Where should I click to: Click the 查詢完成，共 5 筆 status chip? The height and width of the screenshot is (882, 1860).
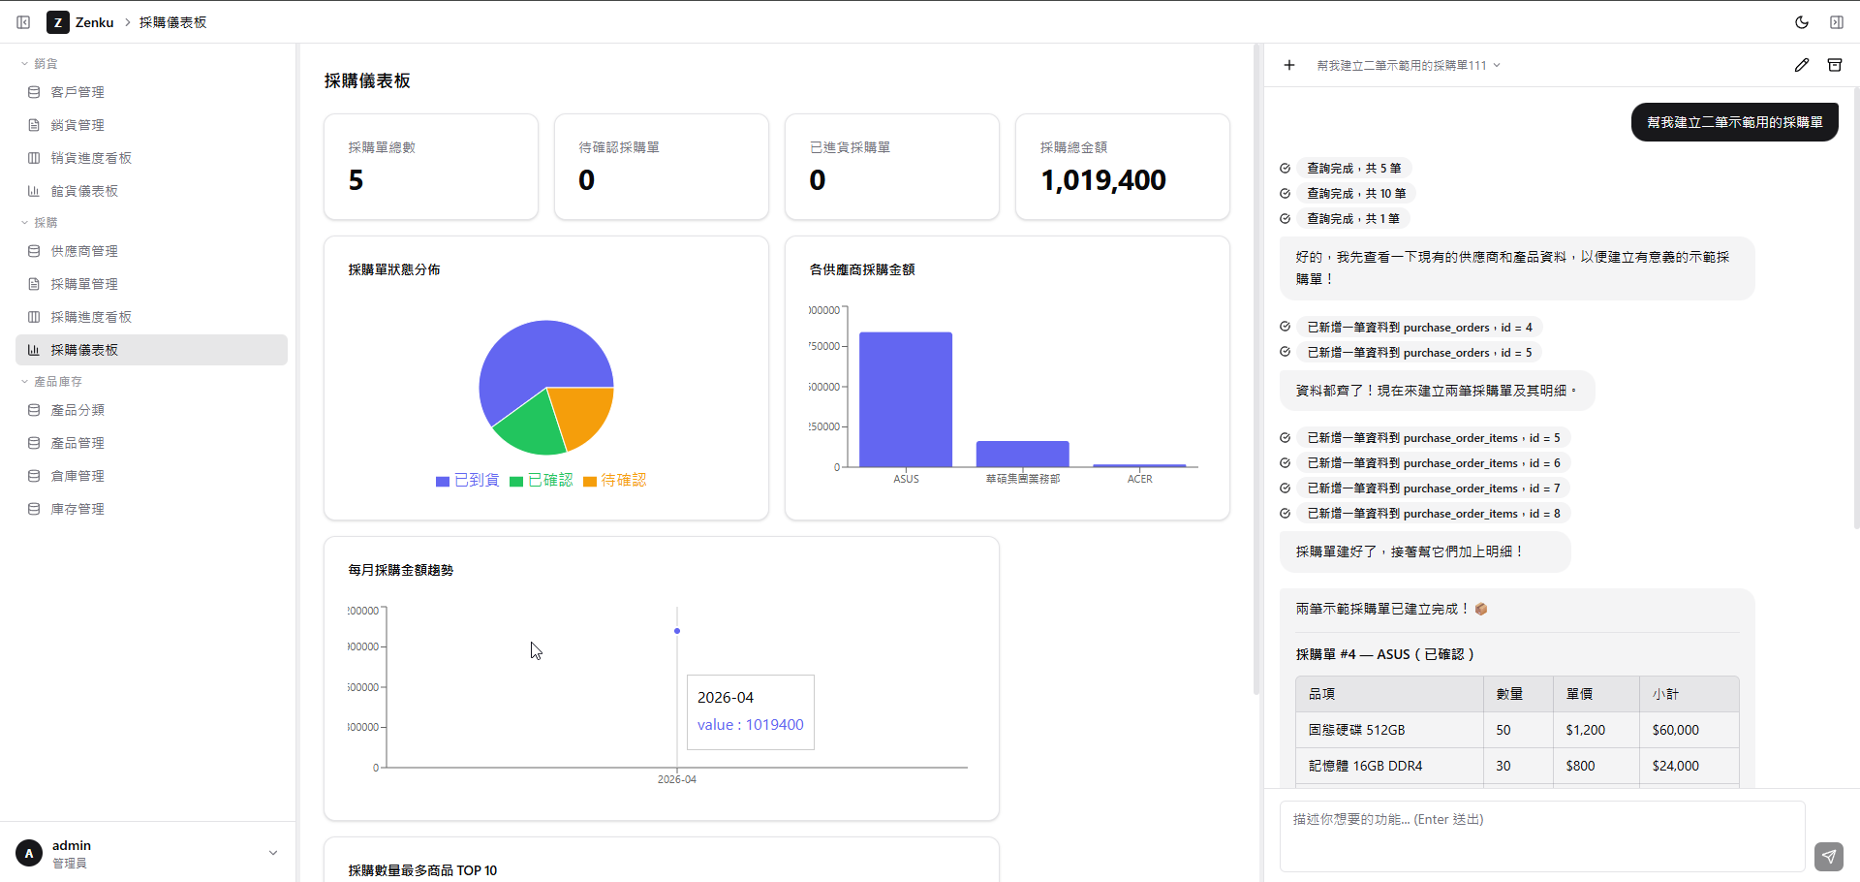1354,168
